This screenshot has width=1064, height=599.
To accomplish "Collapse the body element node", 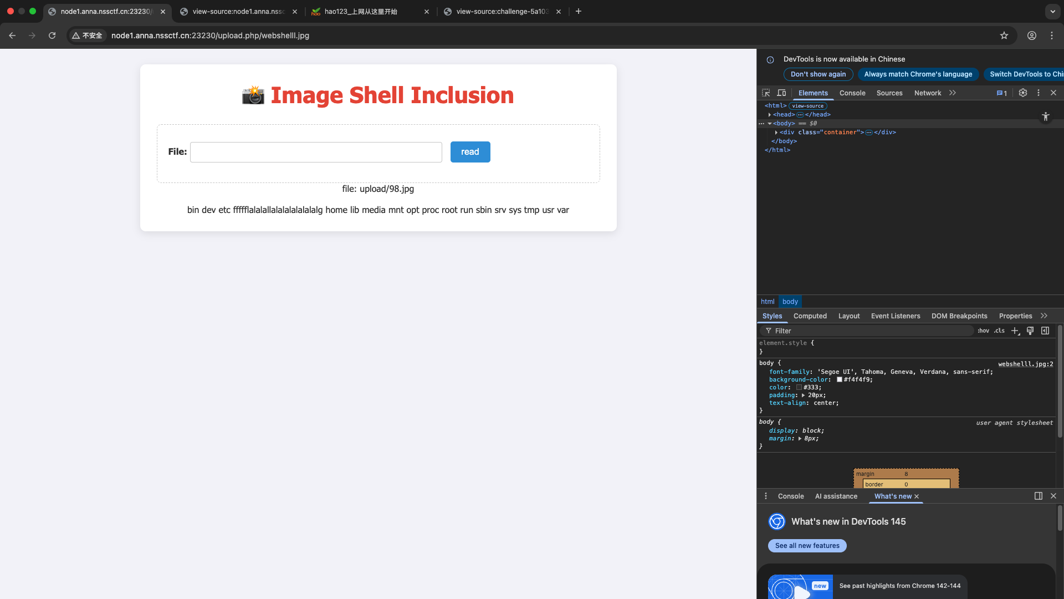I will click(770, 124).
